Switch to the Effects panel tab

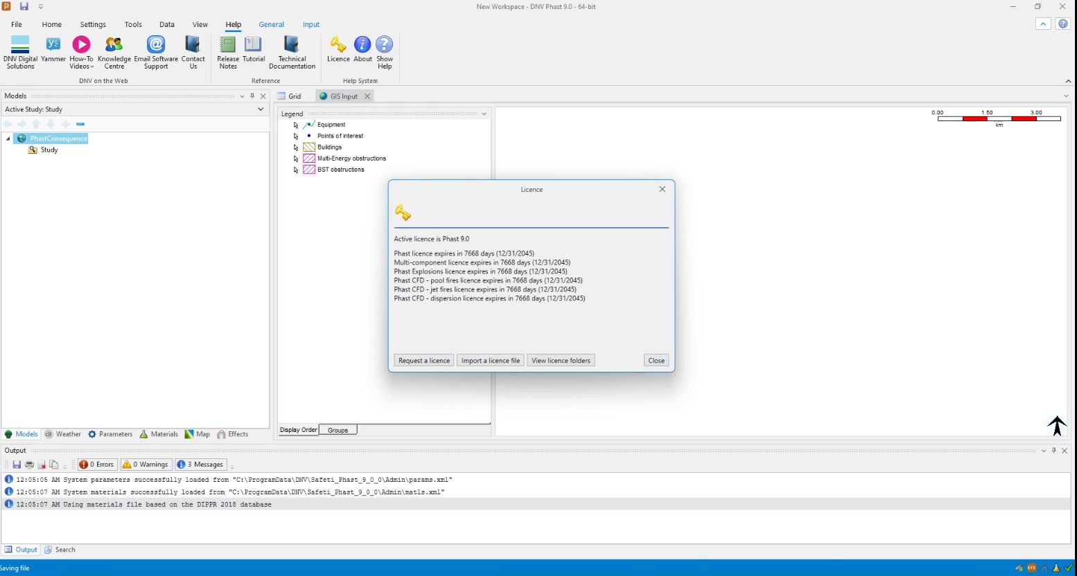point(232,434)
